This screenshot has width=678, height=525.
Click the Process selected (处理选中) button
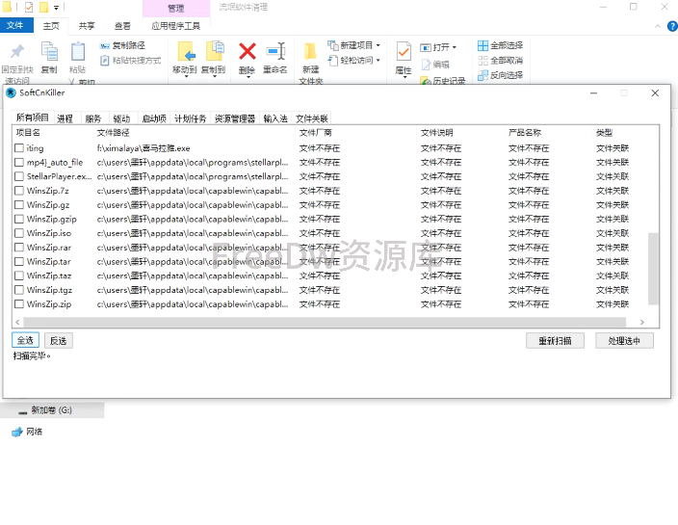pos(624,341)
